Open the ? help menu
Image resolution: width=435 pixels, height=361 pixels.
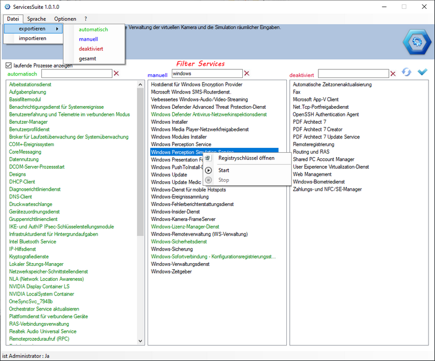86,19
